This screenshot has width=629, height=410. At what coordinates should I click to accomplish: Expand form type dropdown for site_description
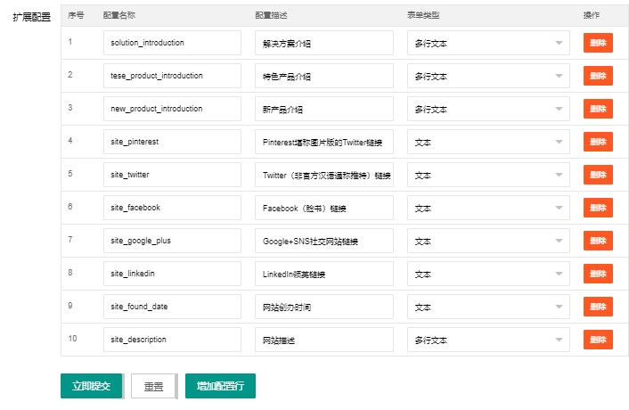pyautogui.click(x=488, y=340)
